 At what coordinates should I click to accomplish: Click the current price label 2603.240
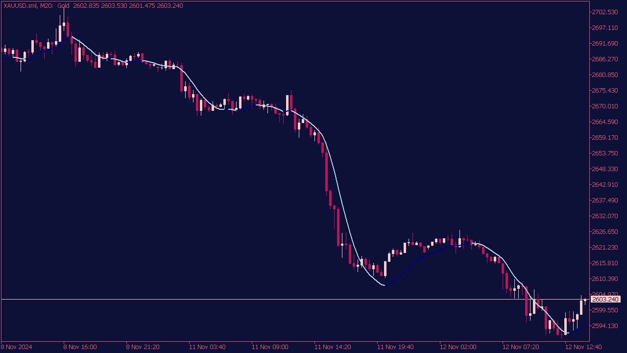click(x=605, y=299)
